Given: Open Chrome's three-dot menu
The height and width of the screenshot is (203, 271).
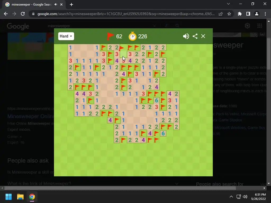Looking at the screenshot, I should pos(265,14).
